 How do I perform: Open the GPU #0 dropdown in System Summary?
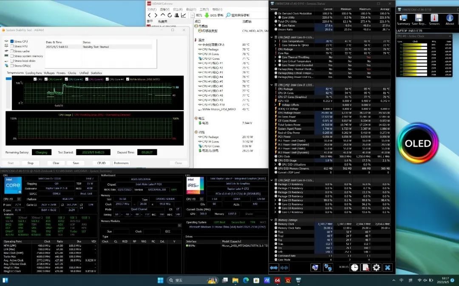coord(201,199)
